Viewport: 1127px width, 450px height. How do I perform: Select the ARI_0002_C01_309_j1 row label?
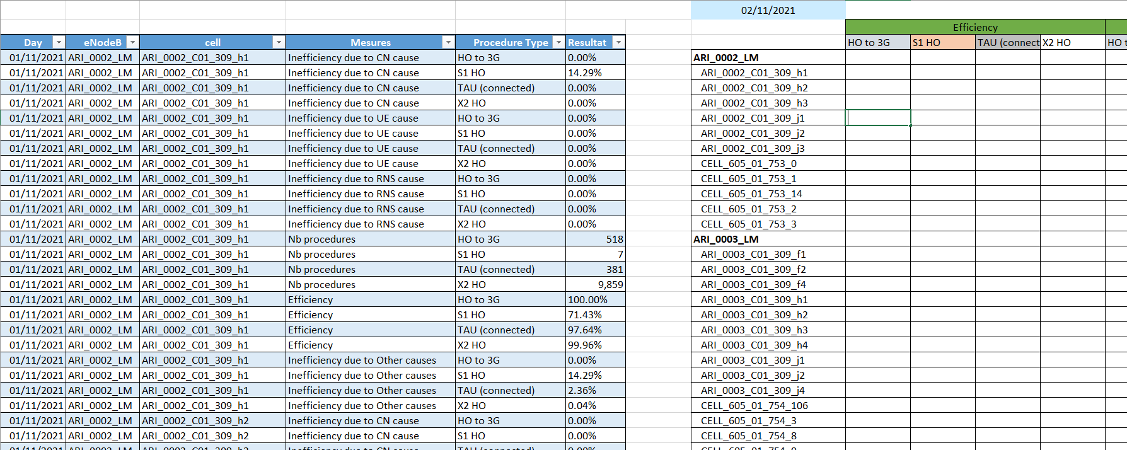pyautogui.click(x=753, y=118)
